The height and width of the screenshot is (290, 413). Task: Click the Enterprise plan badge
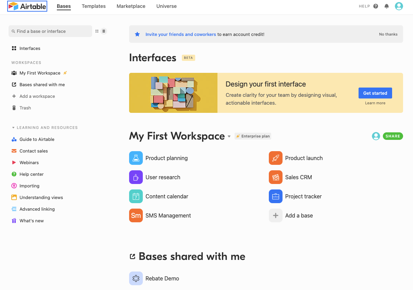pyautogui.click(x=253, y=136)
